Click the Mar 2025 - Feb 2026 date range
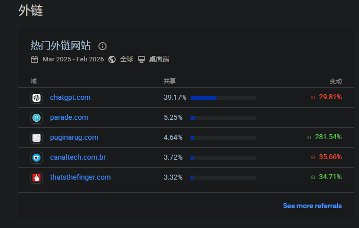Screen dimensions: 359x228 pyautogui.click(x=73, y=59)
